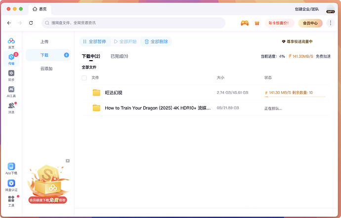Open 网盘认证 in the sidebar
This screenshot has width=341, height=218.
coord(11,185)
